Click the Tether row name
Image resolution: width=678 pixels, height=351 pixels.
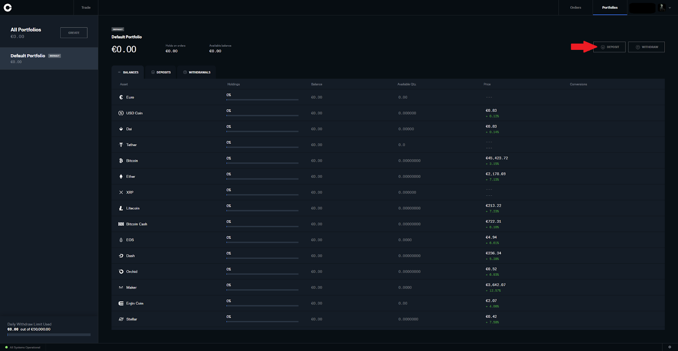click(x=131, y=145)
